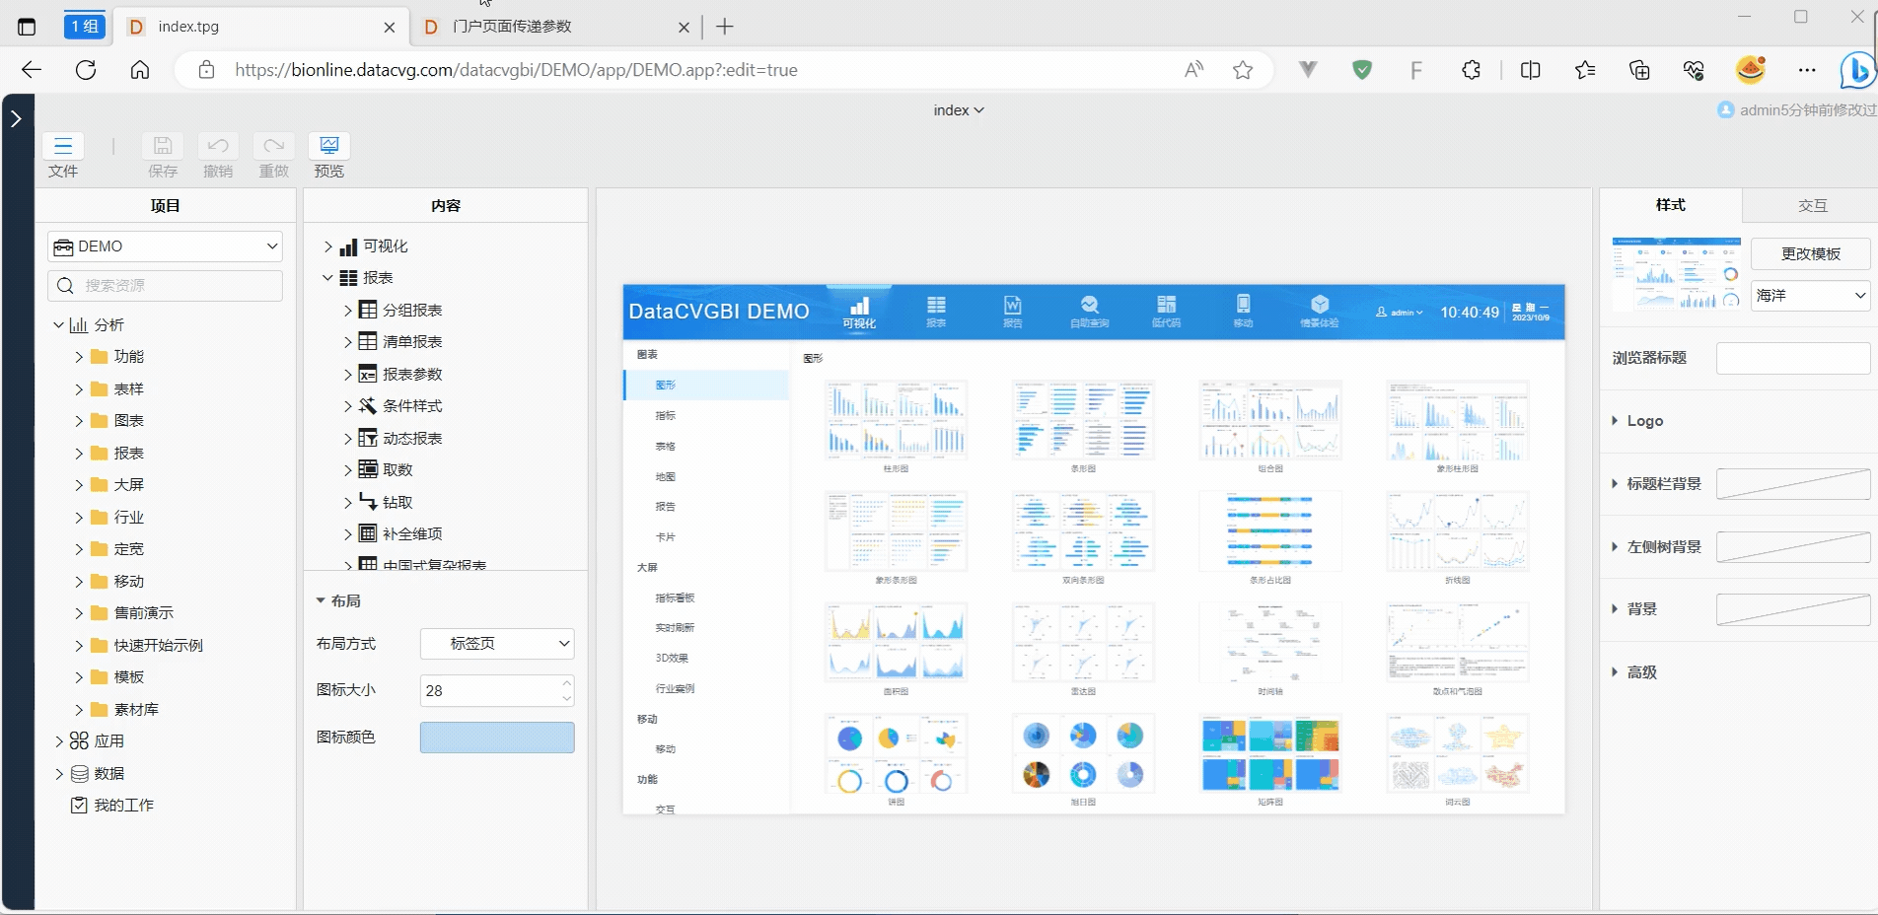Open the admin user menu in preview
The width and height of the screenshot is (1878, 915).
1400,313
